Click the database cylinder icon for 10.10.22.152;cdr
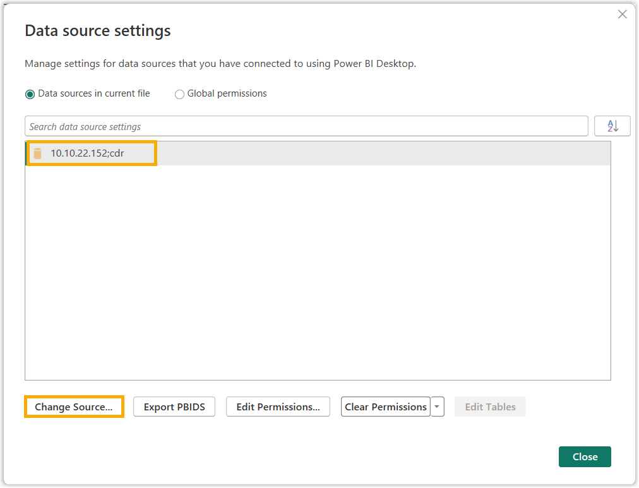 tap(37, 153)
